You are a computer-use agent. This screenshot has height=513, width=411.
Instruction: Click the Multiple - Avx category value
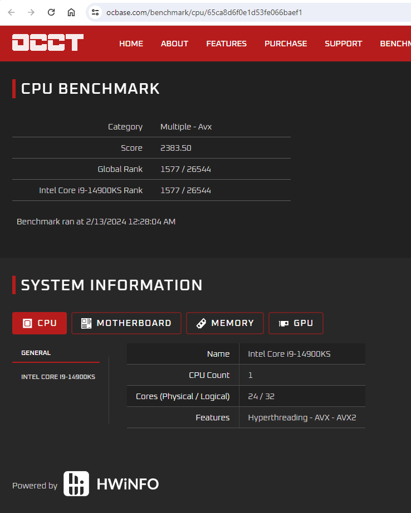coord(186,127)
